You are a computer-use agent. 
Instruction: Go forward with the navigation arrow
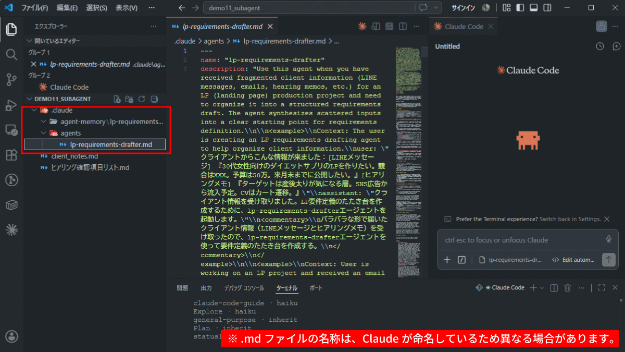coord(195,8)
